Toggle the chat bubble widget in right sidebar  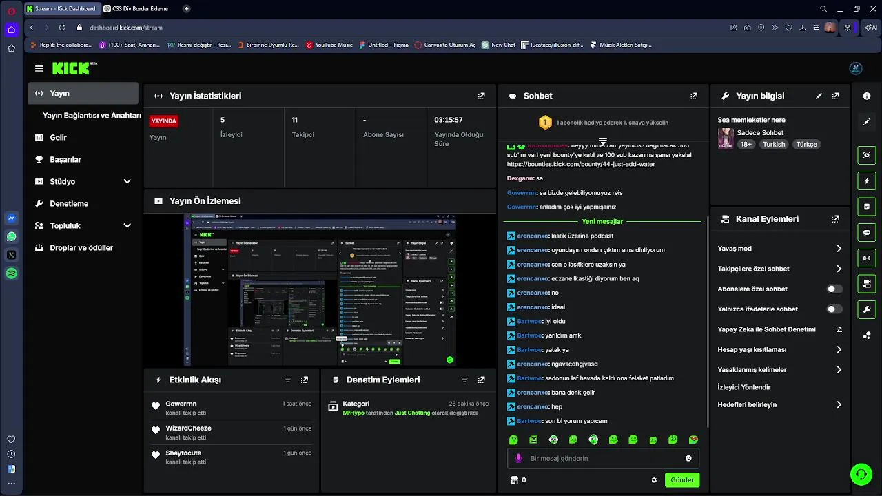[867, 233]
